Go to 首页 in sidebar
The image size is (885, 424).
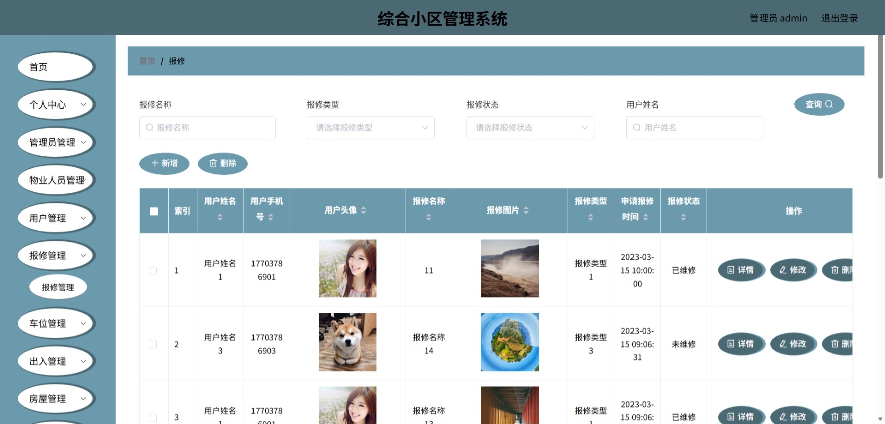coord(56,67)
